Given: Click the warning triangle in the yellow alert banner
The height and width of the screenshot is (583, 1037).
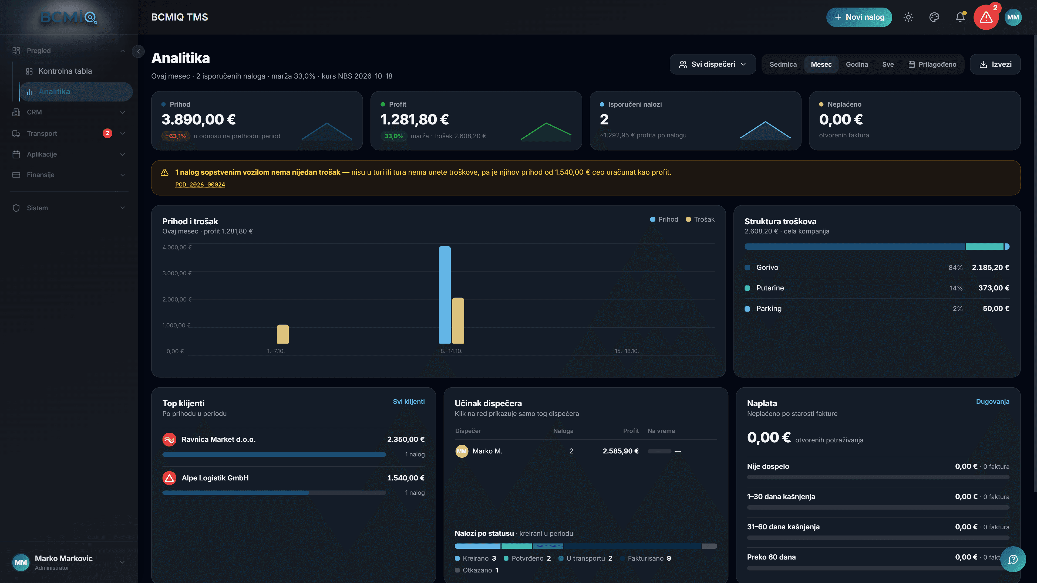Looking at the screenshot, I should 164,172.
